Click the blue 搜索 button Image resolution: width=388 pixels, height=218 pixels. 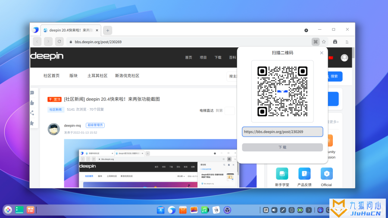[x=335, y=76]
